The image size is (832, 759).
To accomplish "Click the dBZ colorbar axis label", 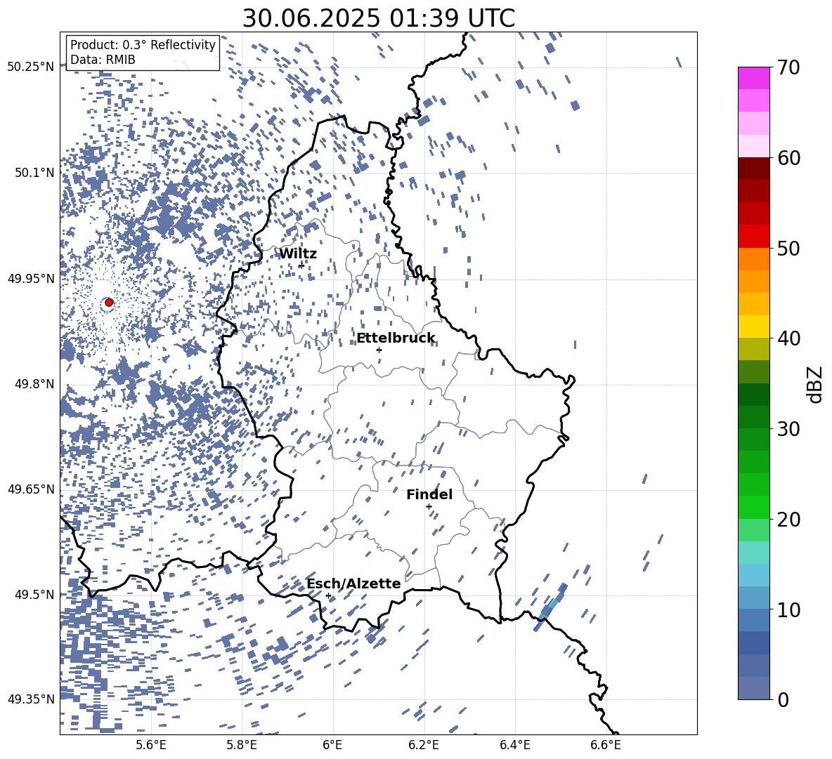I will (x=816, y=384).
